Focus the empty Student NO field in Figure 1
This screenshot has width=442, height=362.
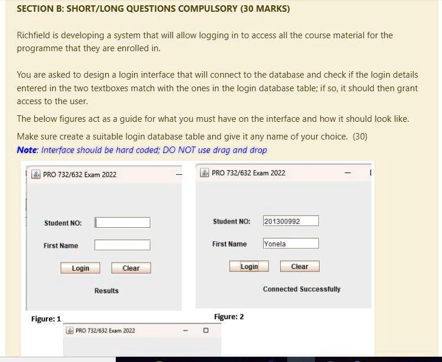[122, 222]
